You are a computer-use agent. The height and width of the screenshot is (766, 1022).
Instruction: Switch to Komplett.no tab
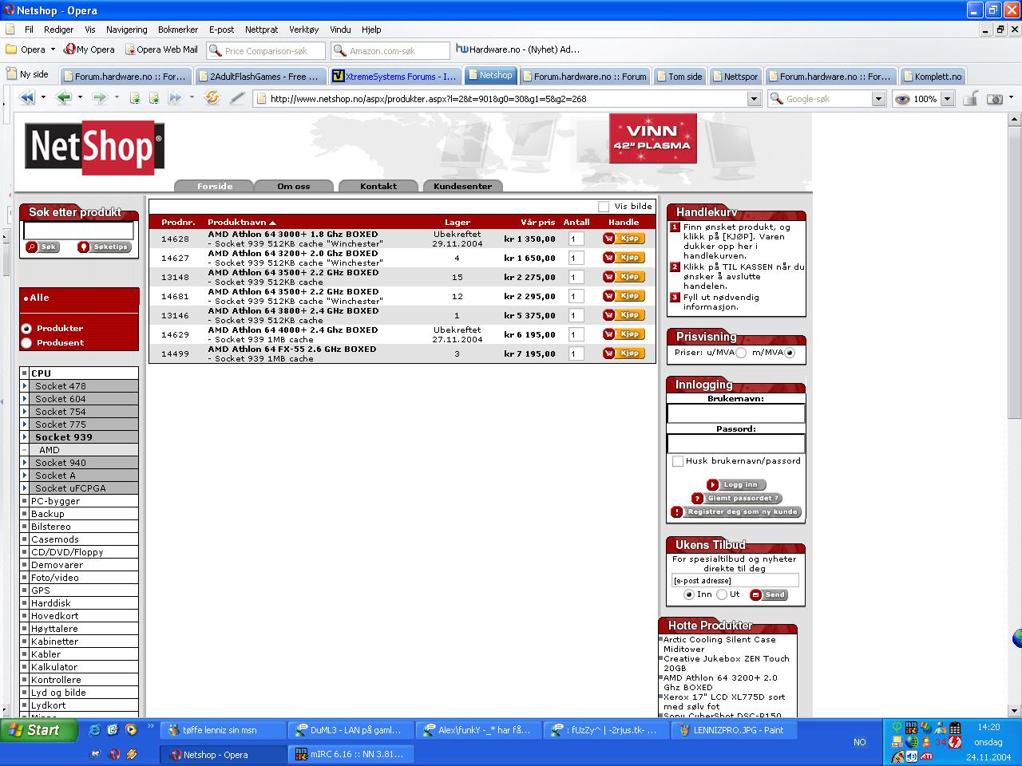pos(933,77)
